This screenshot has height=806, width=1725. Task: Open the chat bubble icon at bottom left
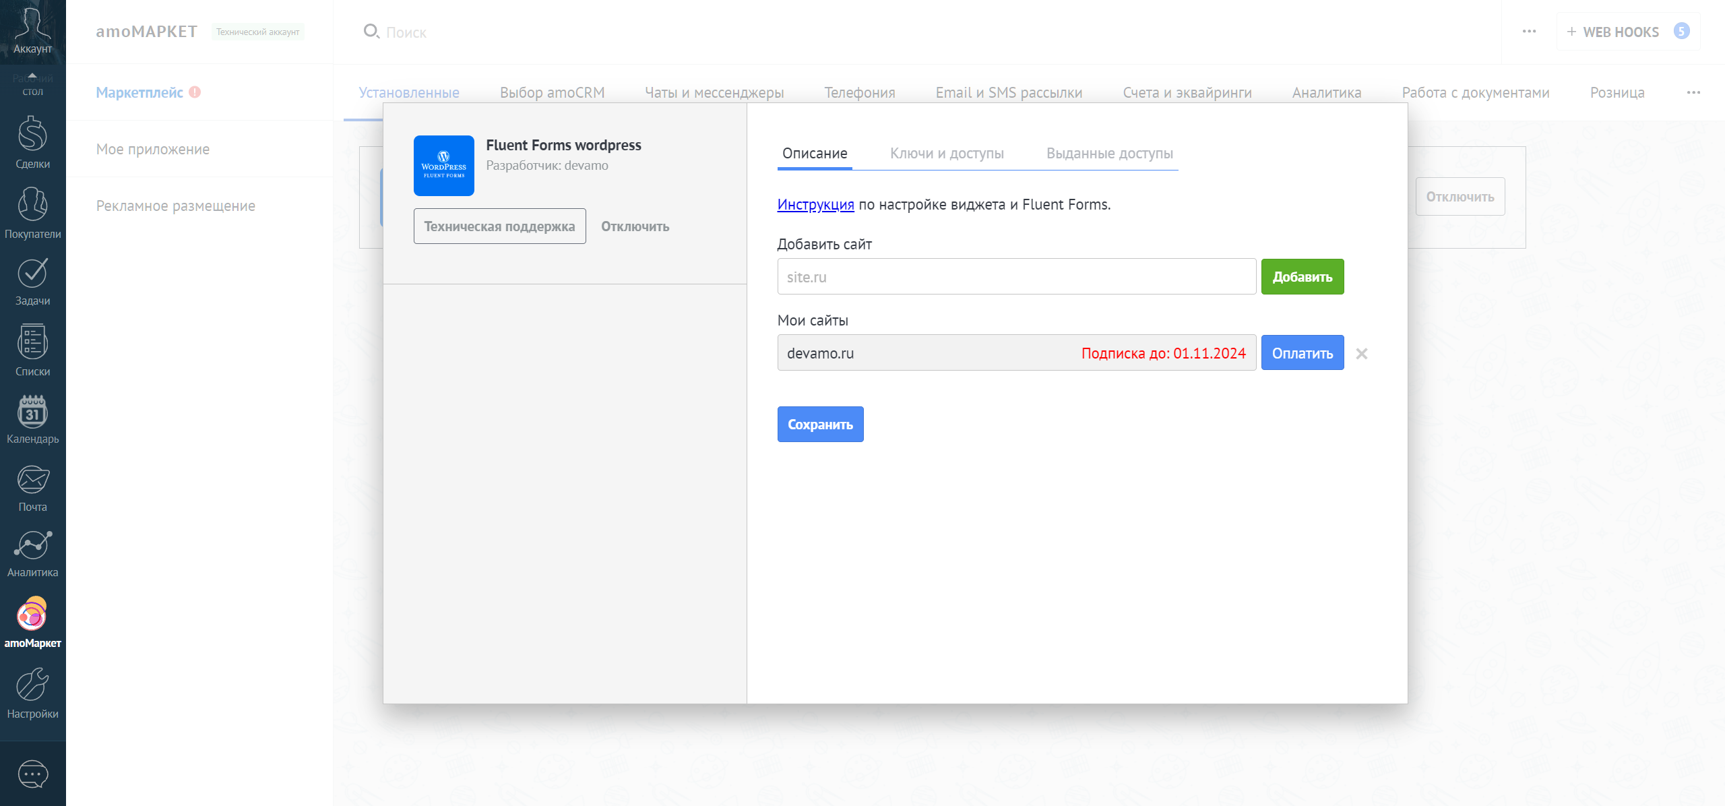[x=32, y=774]
